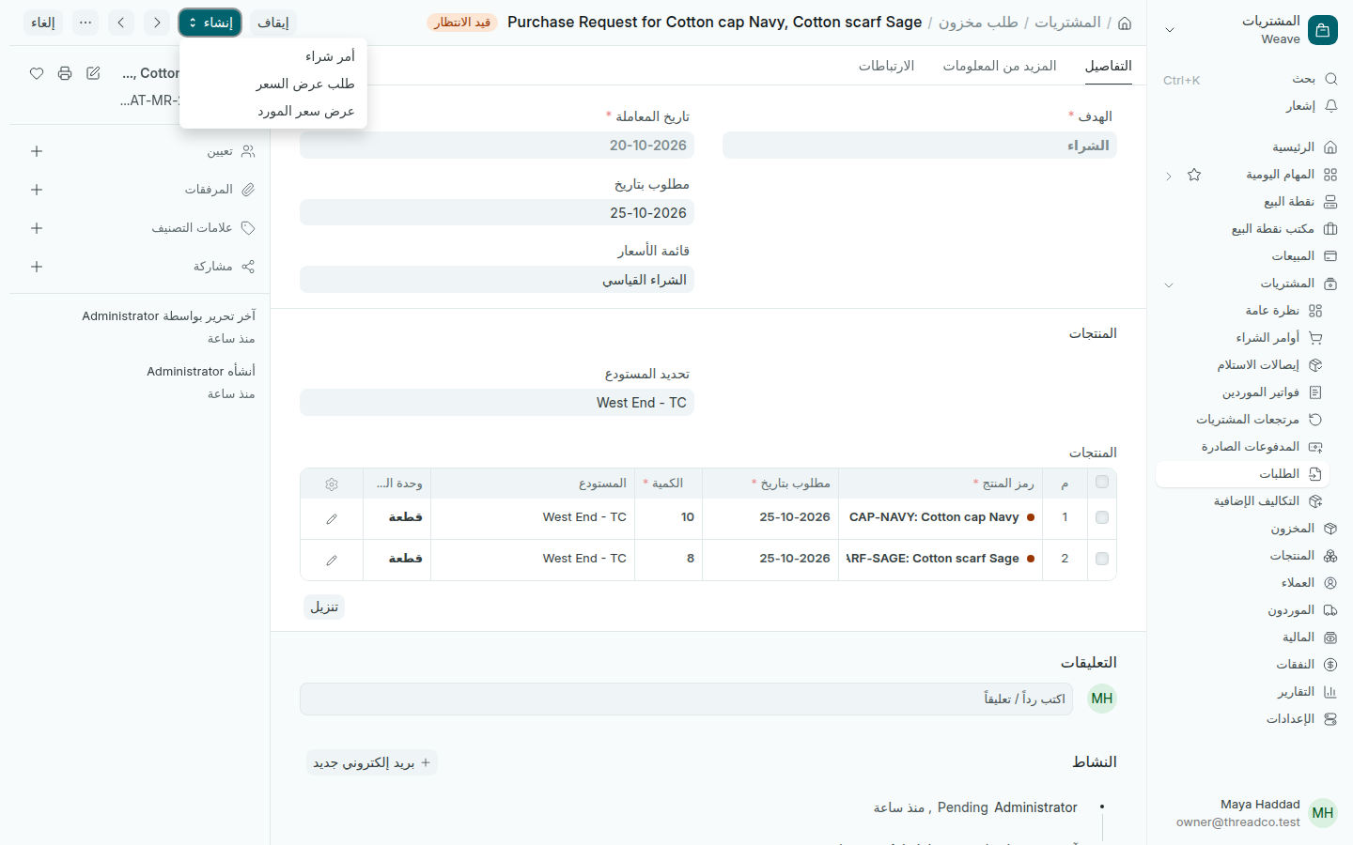The image size is (1353, 845).
Task: Go to next document arrow
Action: 157,23
